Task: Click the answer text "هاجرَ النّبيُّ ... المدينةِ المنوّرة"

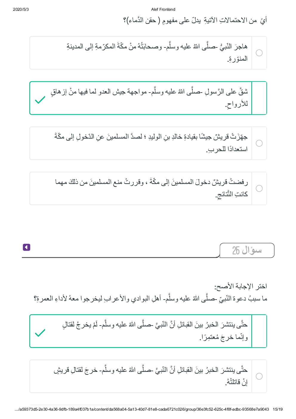Action: click(x=157, y=53)
